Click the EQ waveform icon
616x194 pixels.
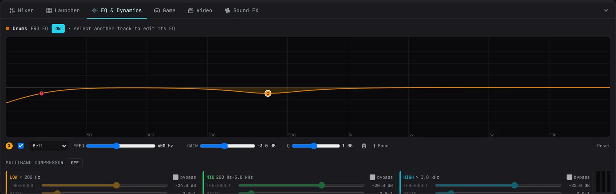(95, 10)
